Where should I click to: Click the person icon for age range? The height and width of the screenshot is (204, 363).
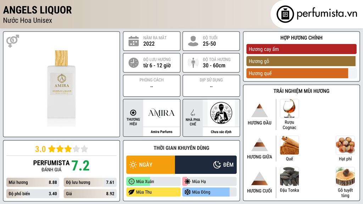coord(193,41)
